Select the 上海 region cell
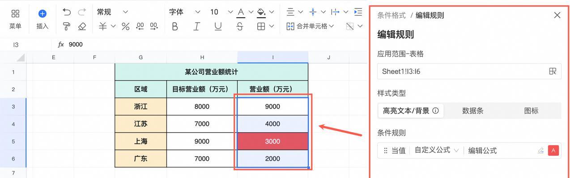 coord(140,141)
